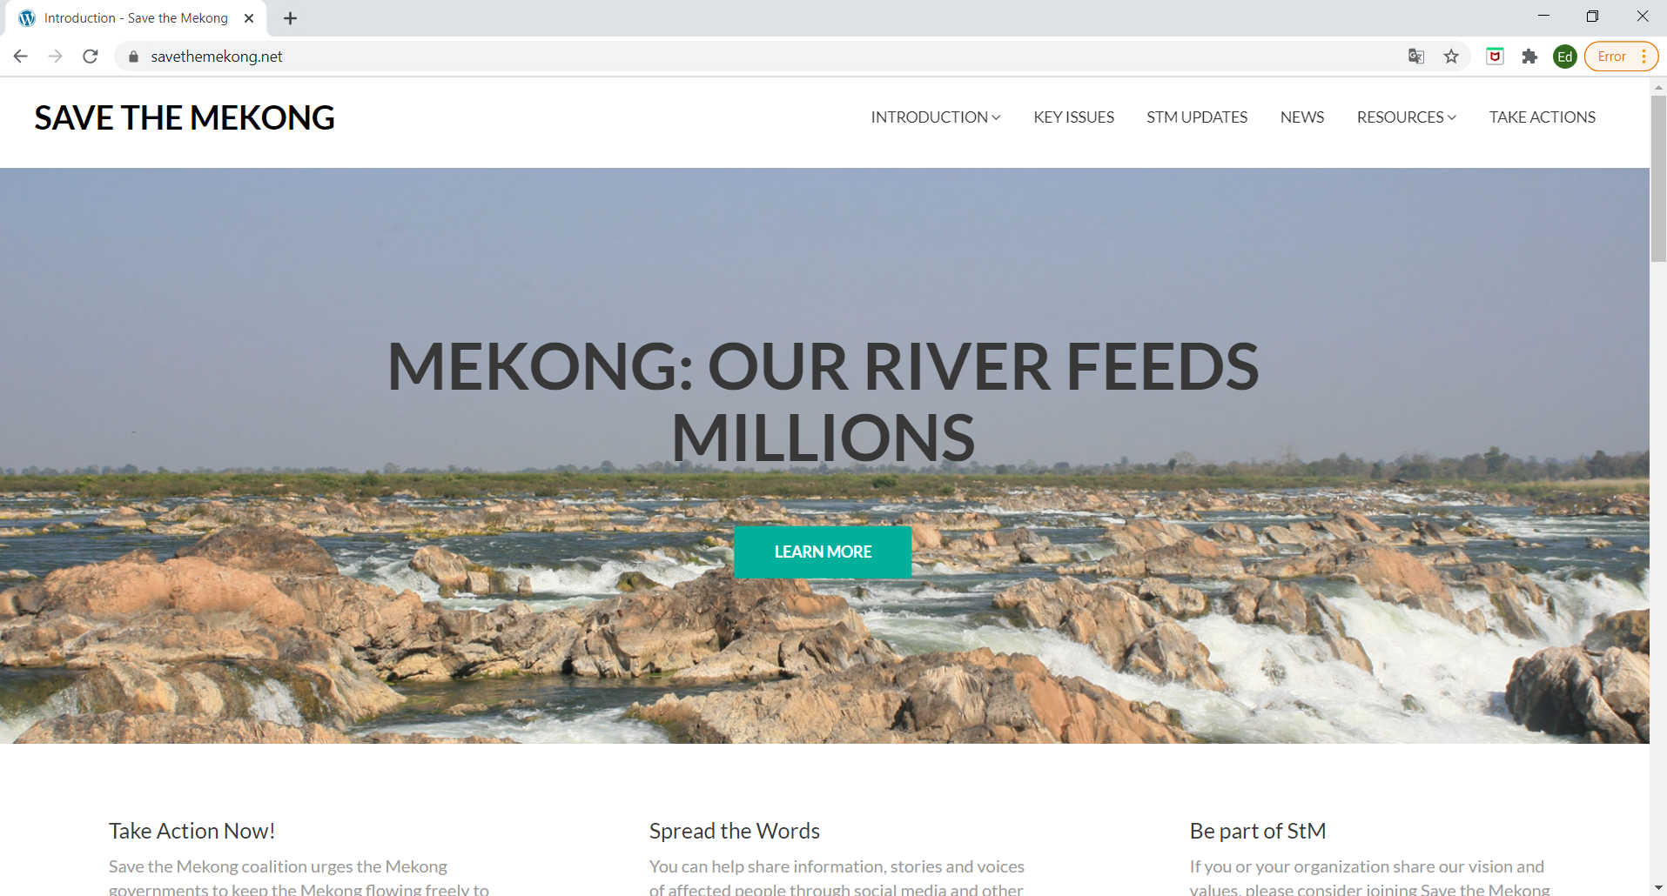Bookmark this page with the star icon
Viewport: 1667px width, 896px height.
(1451, 57)
